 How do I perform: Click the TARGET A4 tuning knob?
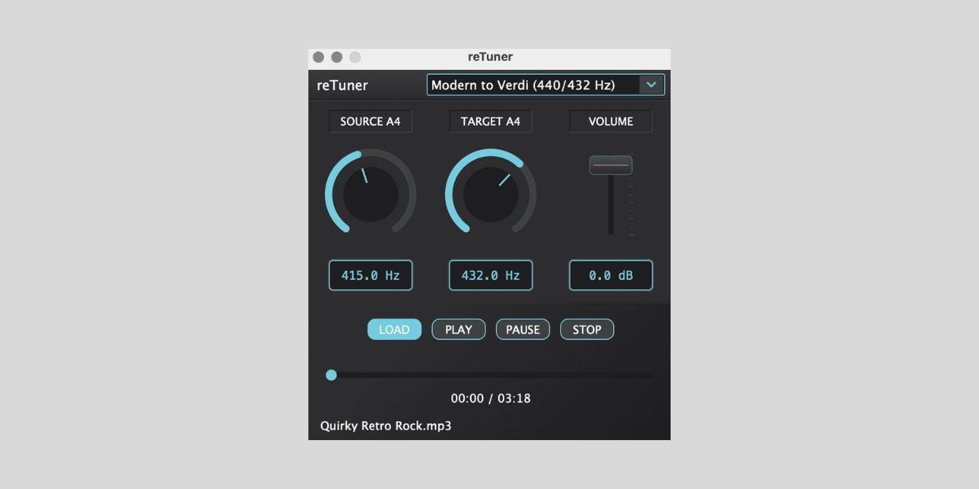(x=490, y=194)
